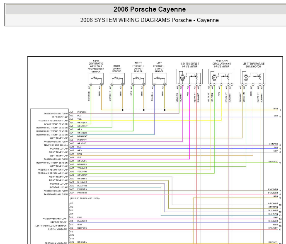Image resolution: width=286 pixels, height=244 pixels.
Task: Click the GRN/VIO wire label at connector 3
Action: pos(273,144)
